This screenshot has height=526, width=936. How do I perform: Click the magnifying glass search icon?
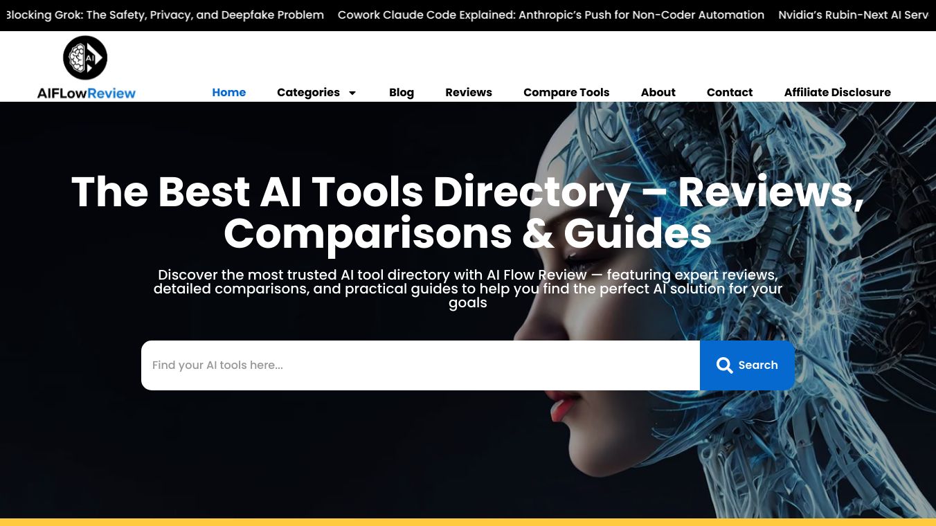[x=724, y=365]
